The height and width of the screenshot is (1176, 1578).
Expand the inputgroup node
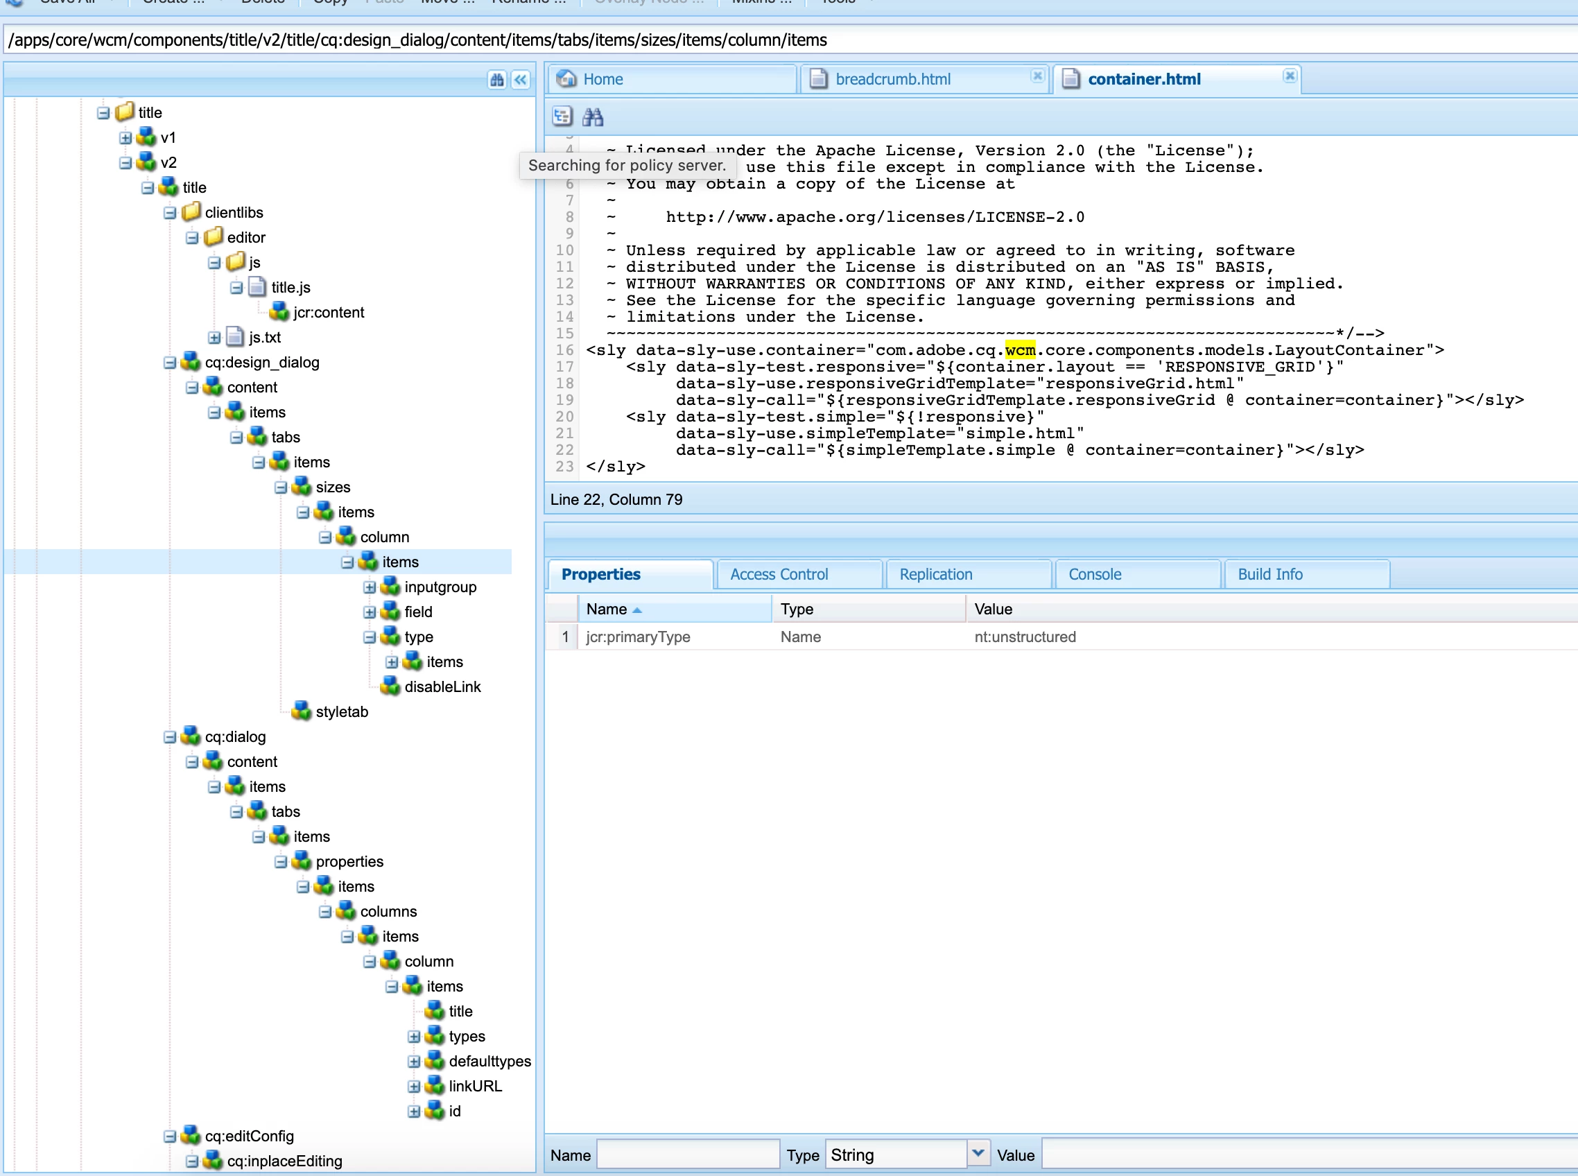click(370, 587)
